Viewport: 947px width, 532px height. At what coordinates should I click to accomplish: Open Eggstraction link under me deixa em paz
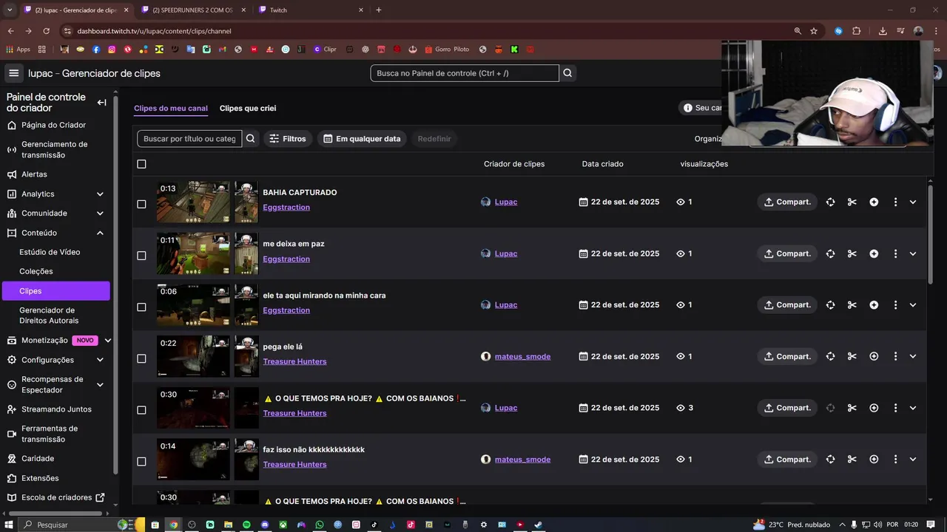click(x=286, y=259)
